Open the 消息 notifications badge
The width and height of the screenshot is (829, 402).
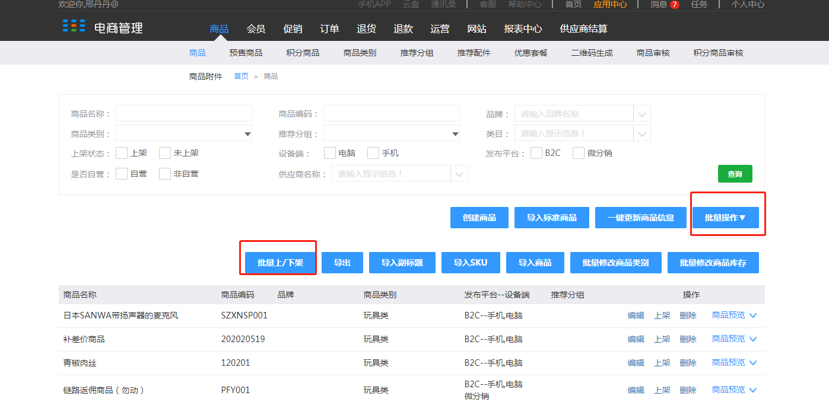pos(675,5)
